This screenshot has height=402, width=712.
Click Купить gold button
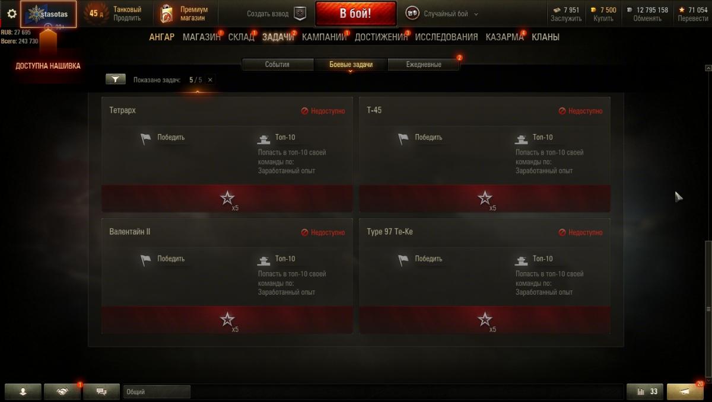pos(603,18)
